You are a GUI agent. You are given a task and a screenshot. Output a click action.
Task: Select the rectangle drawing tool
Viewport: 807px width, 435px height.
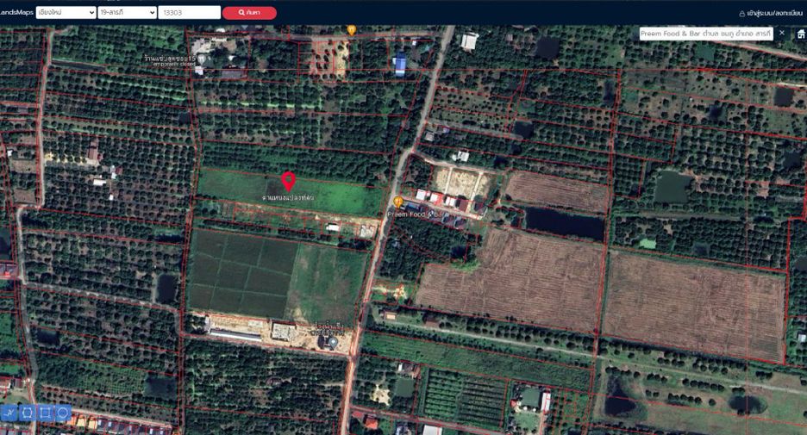(x=46, y=413)
